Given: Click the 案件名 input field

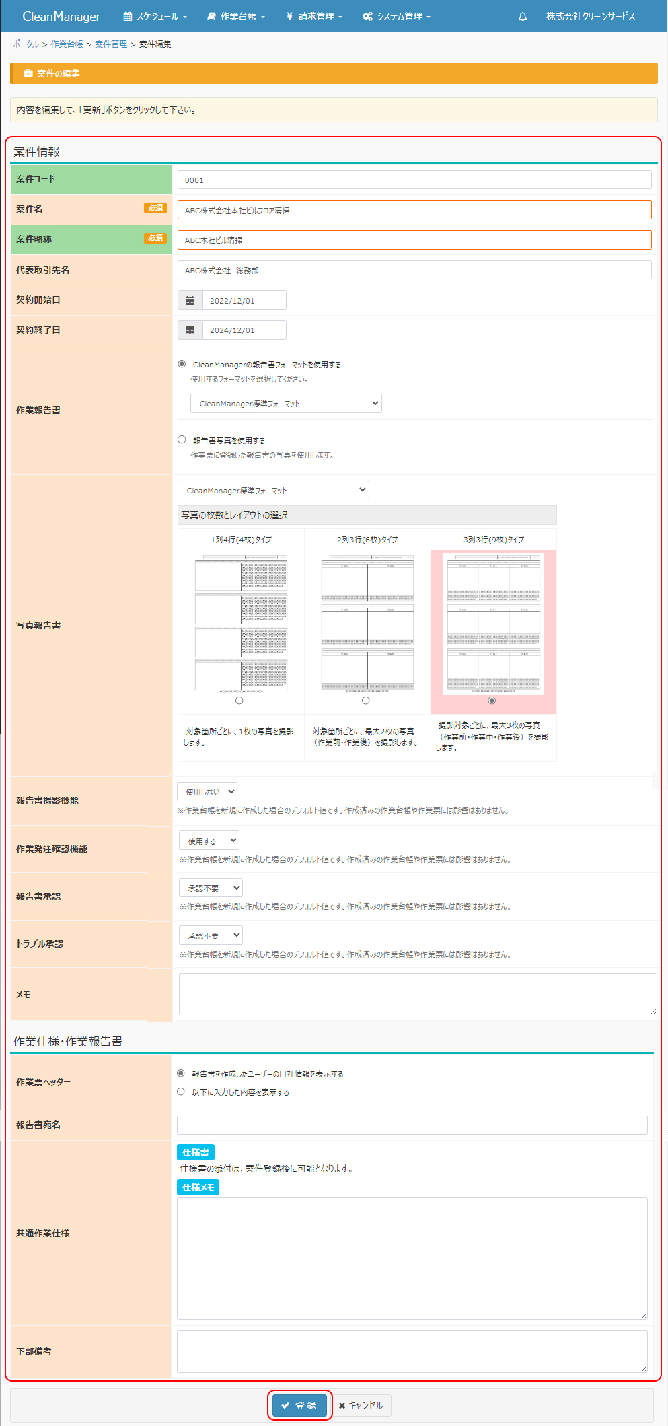Looking at the screenshot, I should click(x=414, y=210).
